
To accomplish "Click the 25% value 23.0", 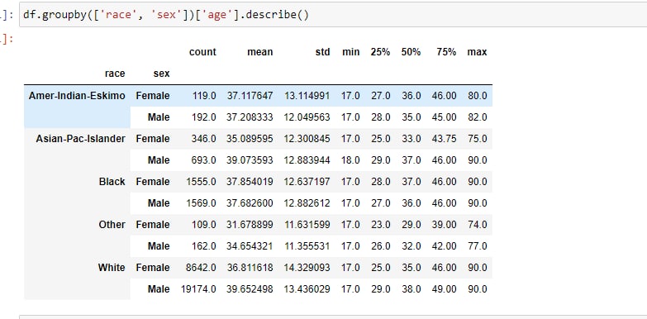I will pyautogui.click(x=380, y=225).
